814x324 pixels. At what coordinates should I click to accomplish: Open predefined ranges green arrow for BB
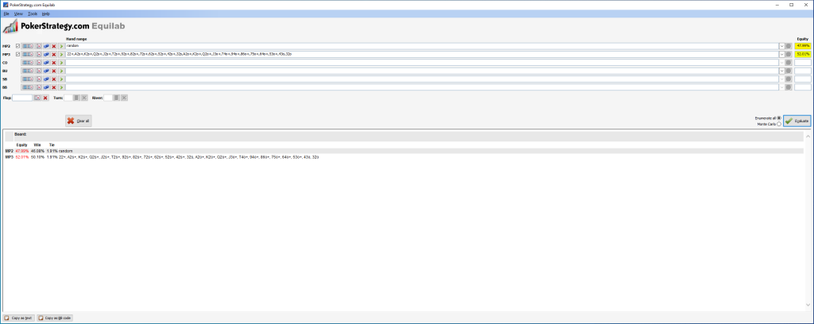[x=61, y=87]
